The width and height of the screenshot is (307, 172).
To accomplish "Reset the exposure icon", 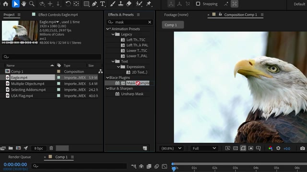I will [278, 149].
